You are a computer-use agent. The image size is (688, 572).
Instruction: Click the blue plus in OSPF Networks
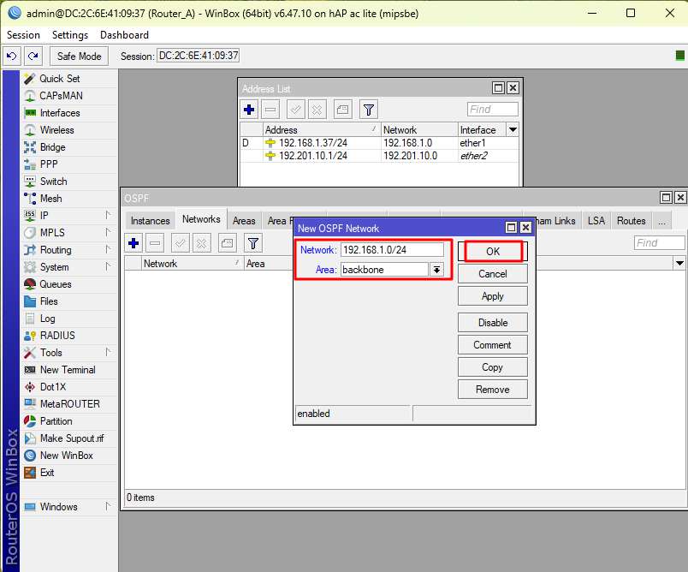(134, 243)
